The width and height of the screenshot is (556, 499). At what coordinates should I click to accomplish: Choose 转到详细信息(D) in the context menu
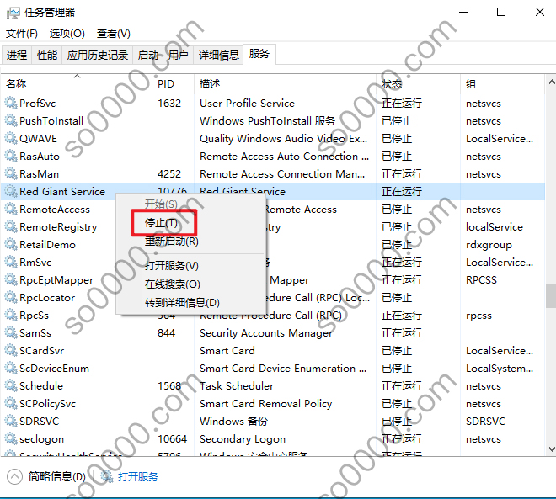(x=182, y=303)
